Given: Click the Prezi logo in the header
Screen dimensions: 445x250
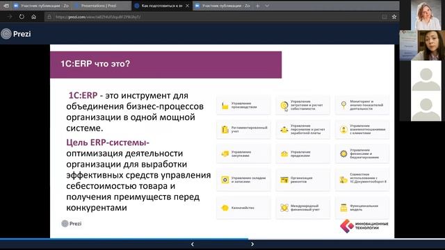Looking at the screenshot, I should (16, 34).
